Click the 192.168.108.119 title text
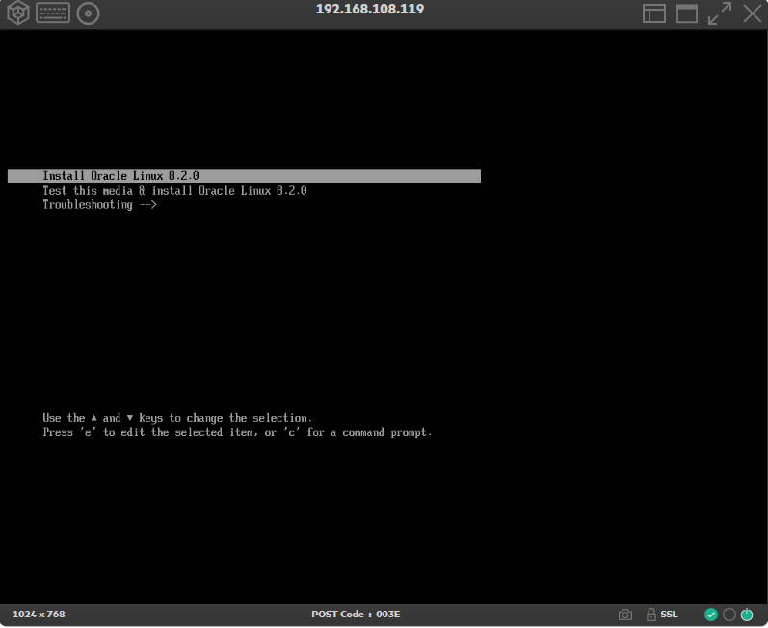This screenshot has height=628, width=768. point(370,9)
